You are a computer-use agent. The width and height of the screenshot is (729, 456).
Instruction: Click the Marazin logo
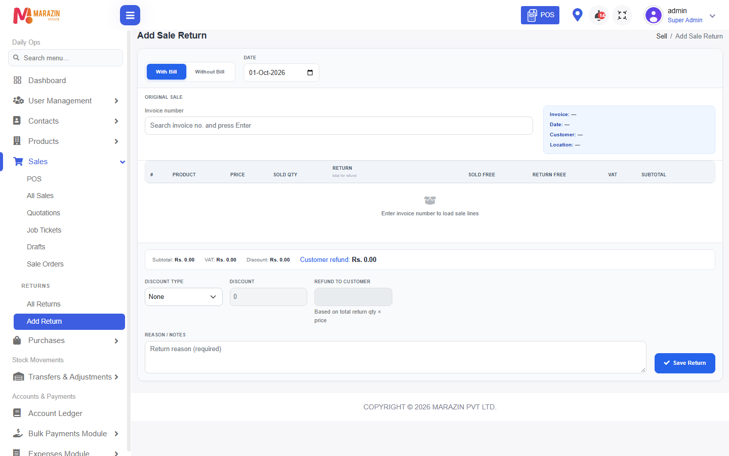[x=36, y=15]
